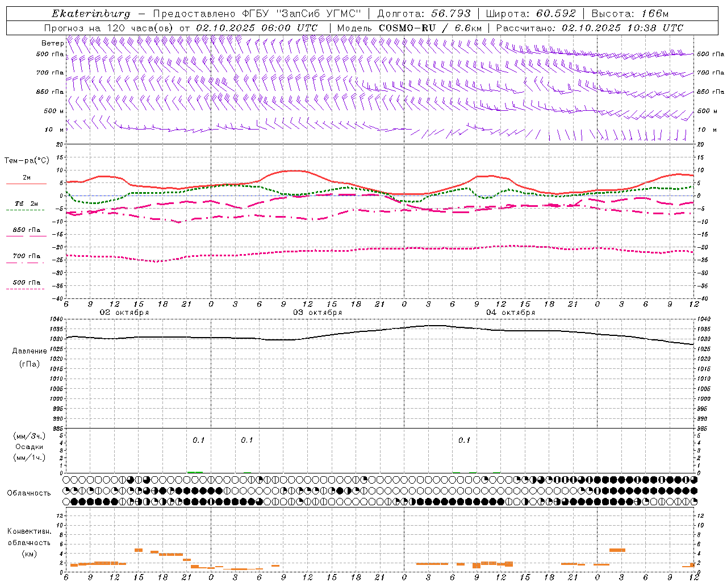The image size is (727, 582).
Task: Click the red '2м' temperature legend line
Action: coord(26,184)
